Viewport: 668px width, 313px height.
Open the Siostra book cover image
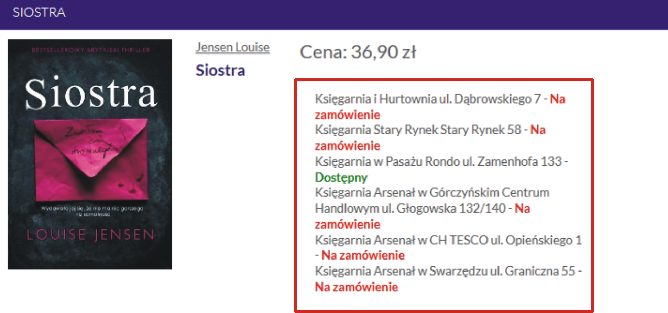(x=90, y=154)
